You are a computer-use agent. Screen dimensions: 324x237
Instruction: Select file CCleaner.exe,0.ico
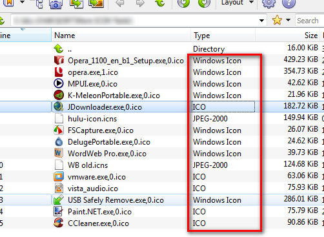pos(98,223)
